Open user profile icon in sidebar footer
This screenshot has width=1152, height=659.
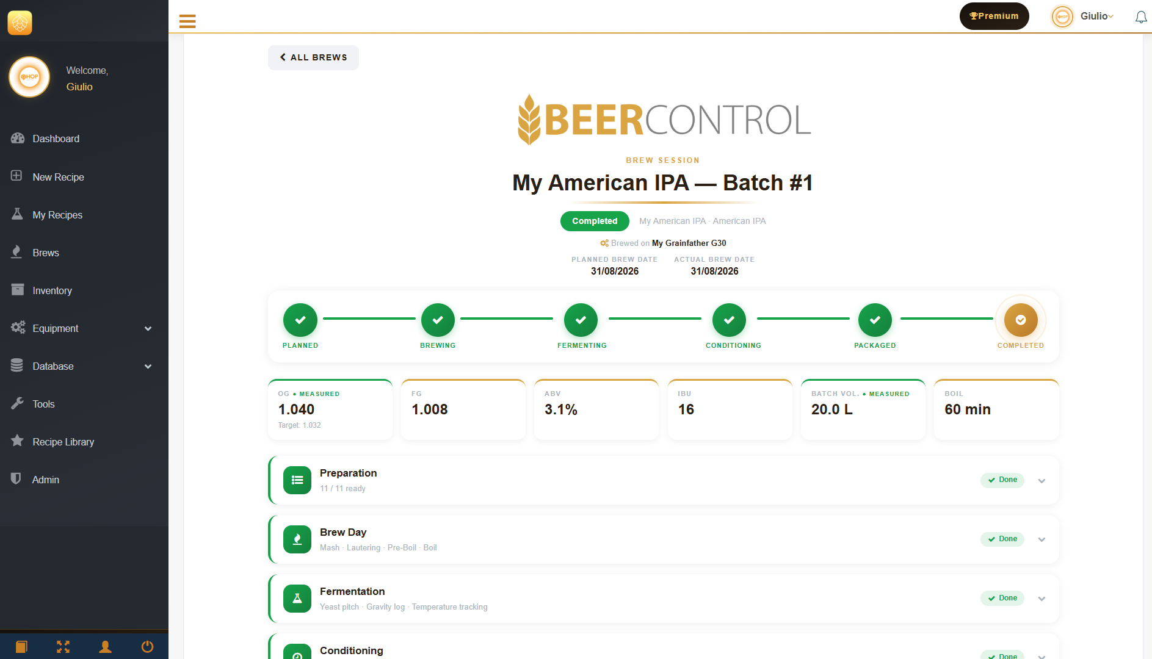coord(105,646)
